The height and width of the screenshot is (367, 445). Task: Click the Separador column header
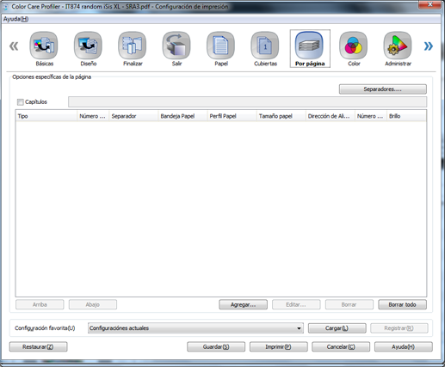click(133, 116)
